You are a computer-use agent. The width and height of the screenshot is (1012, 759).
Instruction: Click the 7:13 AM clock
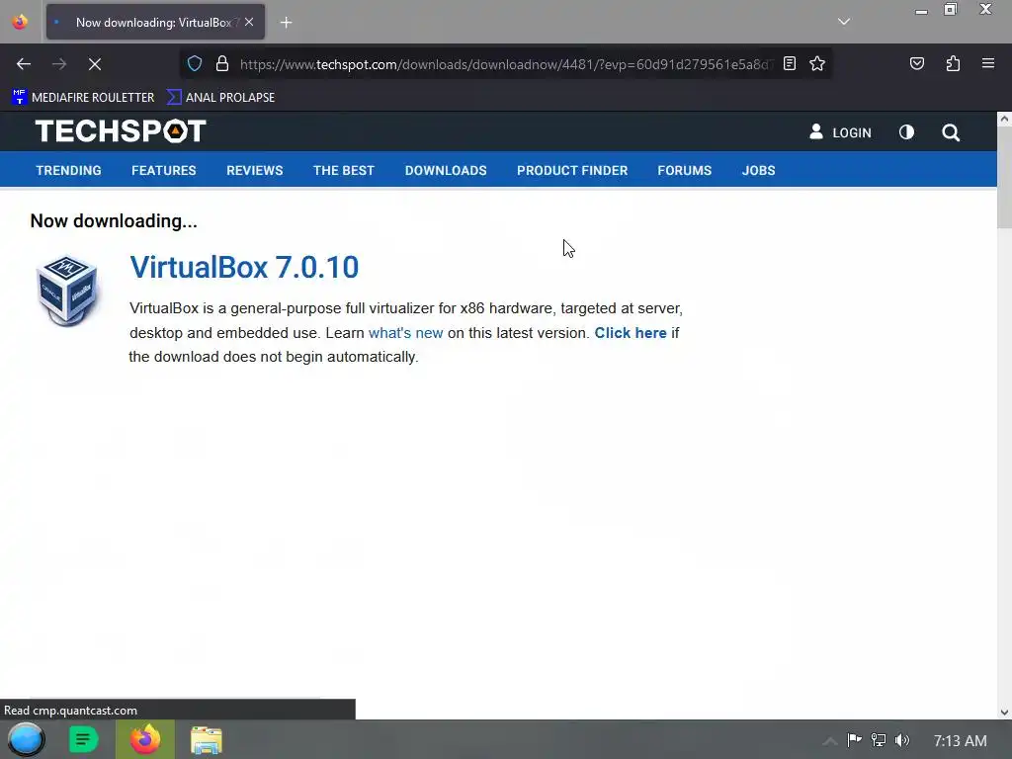click(x=960, y=741)
